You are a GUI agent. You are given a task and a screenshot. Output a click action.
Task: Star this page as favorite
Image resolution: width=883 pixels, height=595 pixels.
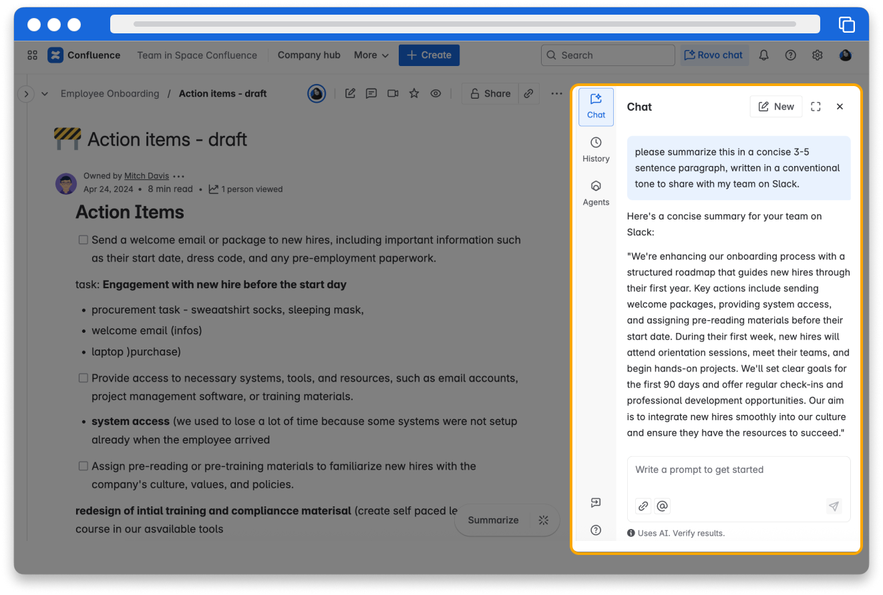[x=414, y=93]
